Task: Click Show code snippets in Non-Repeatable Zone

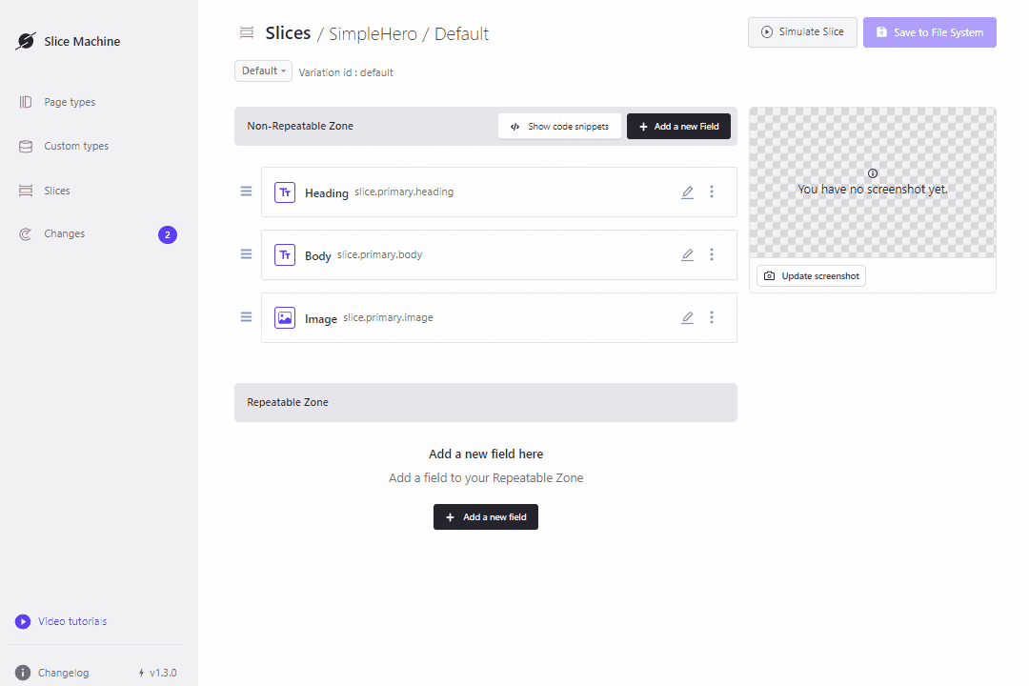Action: [559, 126]
